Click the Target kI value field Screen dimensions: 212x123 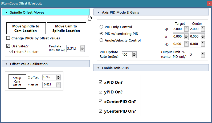pyautogui.click(x=179, y=36)
